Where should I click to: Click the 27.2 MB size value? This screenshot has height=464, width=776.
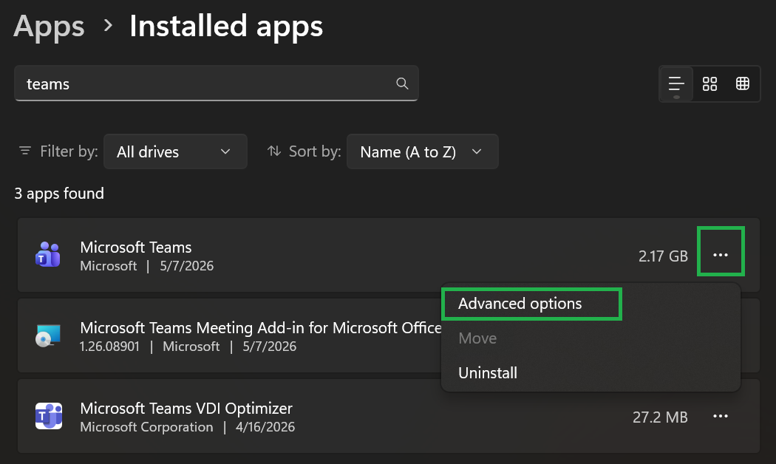[660, 417]
